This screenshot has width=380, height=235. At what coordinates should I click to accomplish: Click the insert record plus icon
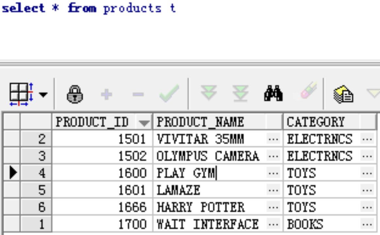point(107,94)
